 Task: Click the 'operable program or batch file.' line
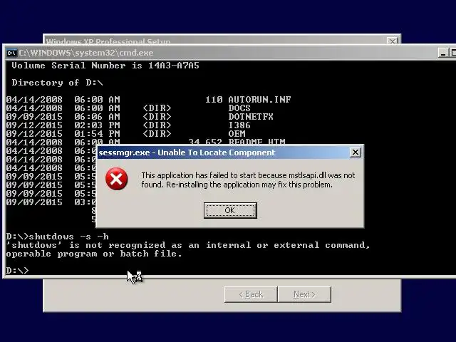point(94,254)
